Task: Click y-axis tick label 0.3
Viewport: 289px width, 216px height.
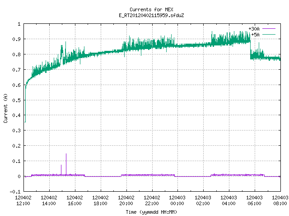Action: [x=16, y=130]
